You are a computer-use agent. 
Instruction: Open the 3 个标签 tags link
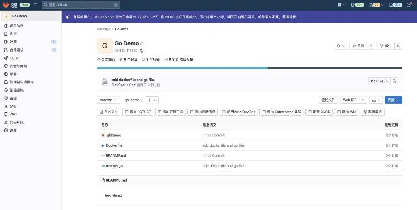pyautogui.click(x=151, y=60)
